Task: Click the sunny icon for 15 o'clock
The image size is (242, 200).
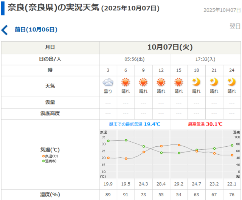Action: pos(179,82)
